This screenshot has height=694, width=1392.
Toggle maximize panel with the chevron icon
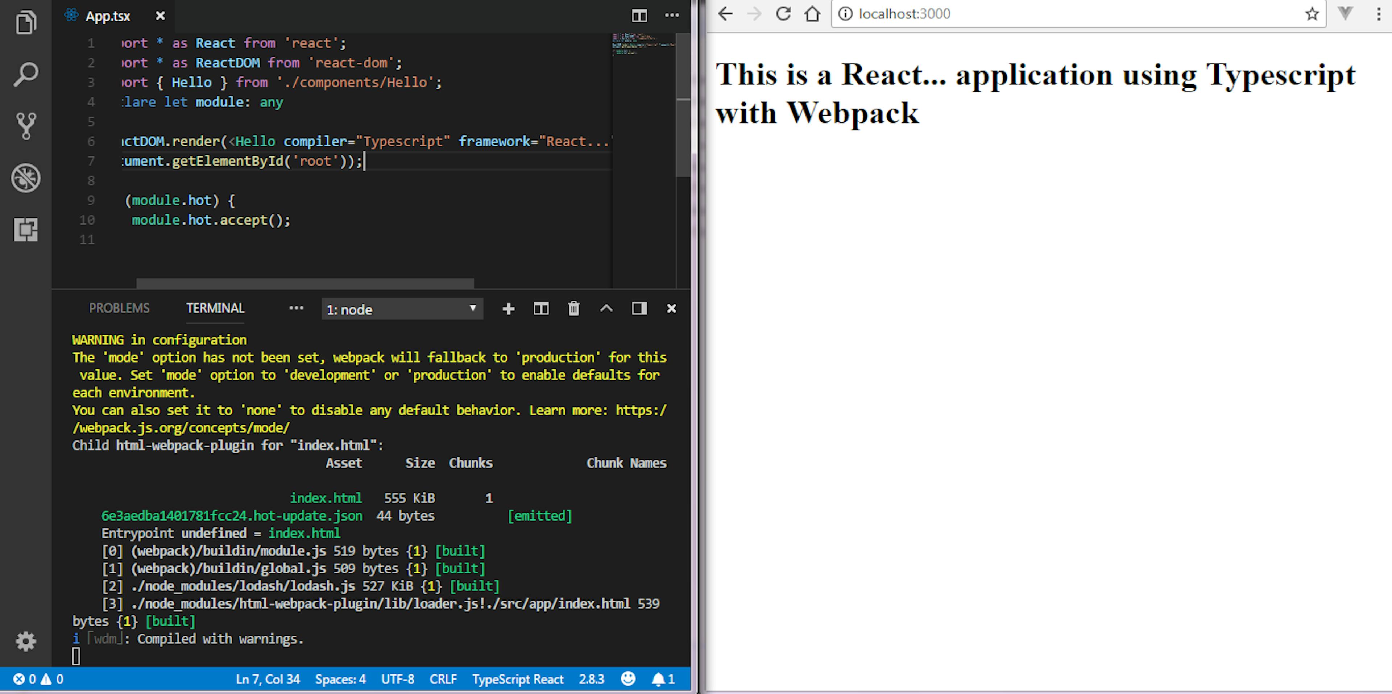pos(606,309)
